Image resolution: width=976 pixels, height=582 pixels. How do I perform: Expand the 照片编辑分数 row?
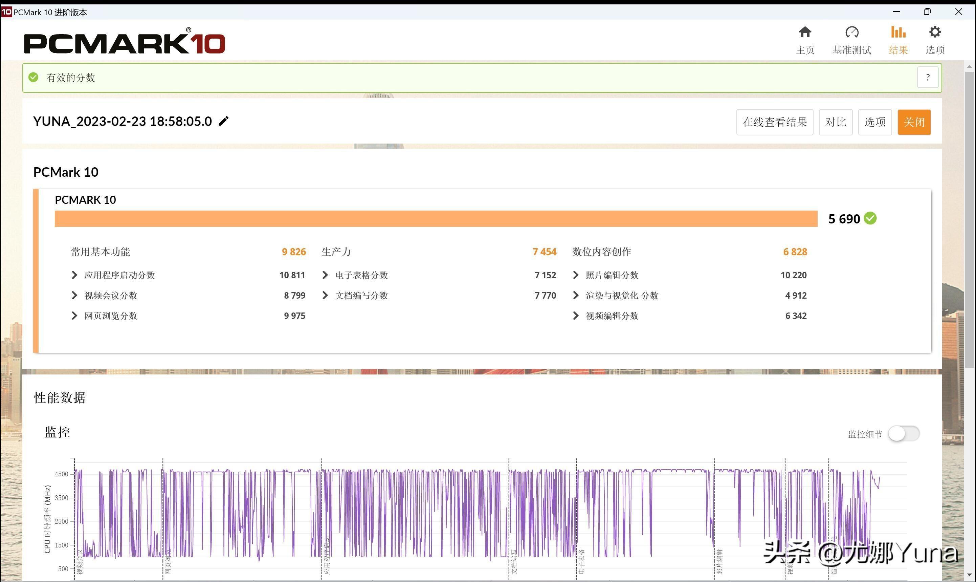tap(576, 275)
